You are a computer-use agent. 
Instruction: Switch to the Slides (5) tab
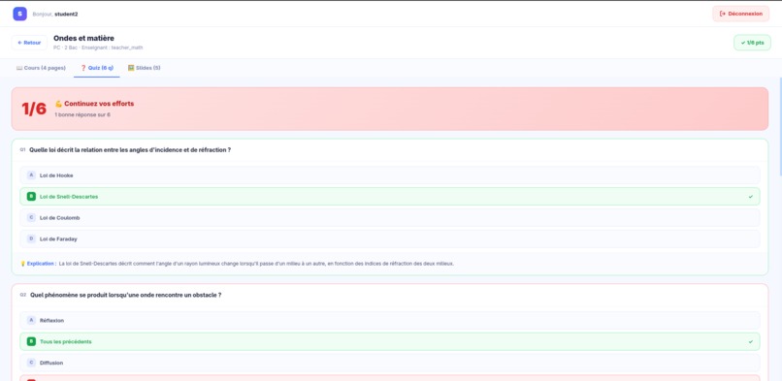click(x=145, y=68)
